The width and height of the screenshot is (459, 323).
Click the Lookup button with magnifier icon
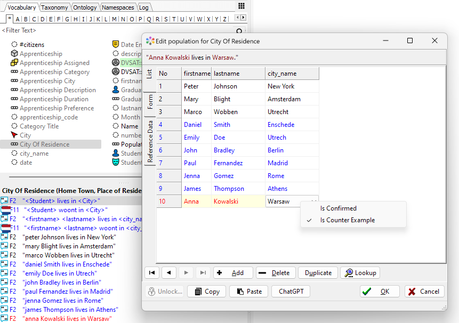(x=360, y=273)
